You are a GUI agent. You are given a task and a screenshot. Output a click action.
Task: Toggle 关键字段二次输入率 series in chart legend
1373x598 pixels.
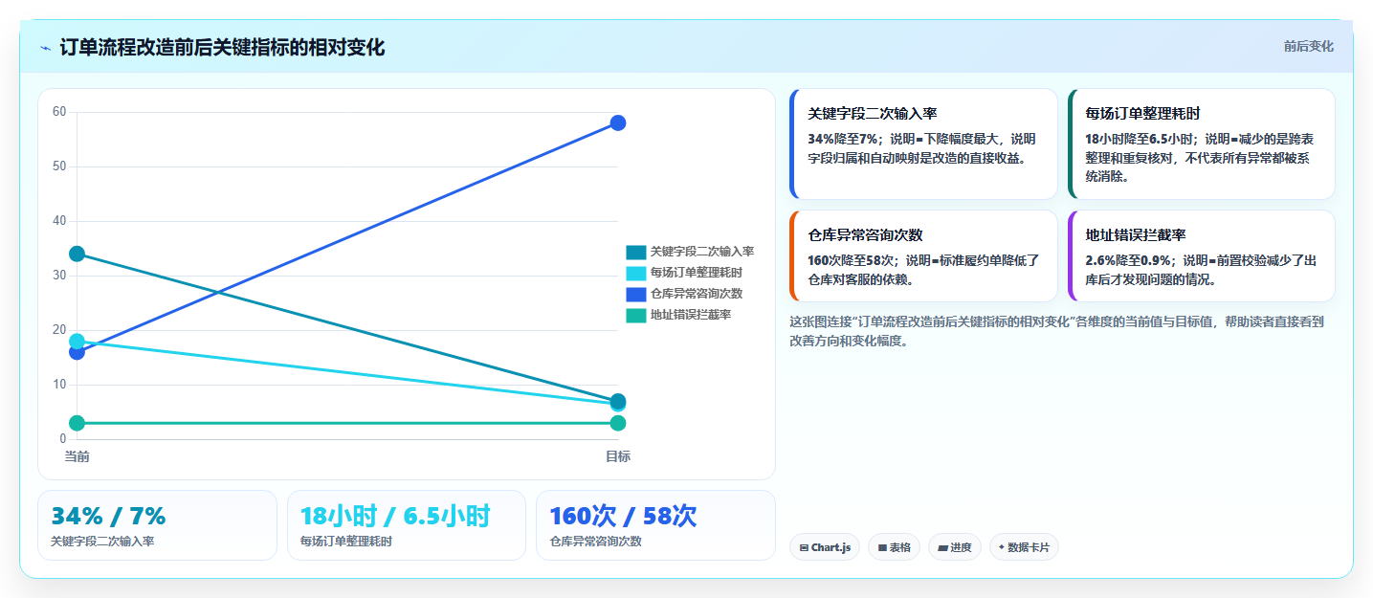pyautogui.click(x=690, y=252)
